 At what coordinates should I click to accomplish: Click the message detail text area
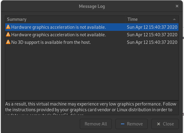coord(92,108)
